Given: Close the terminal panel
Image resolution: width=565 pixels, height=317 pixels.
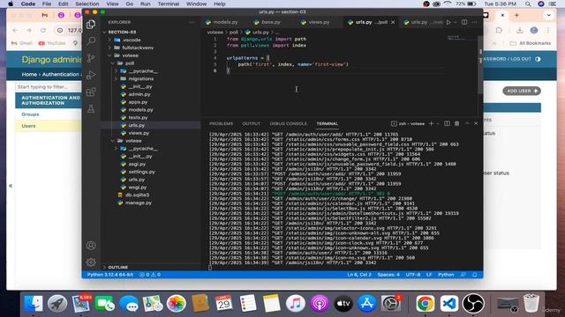Looking at the screenshot, I should tap(476, 123).
